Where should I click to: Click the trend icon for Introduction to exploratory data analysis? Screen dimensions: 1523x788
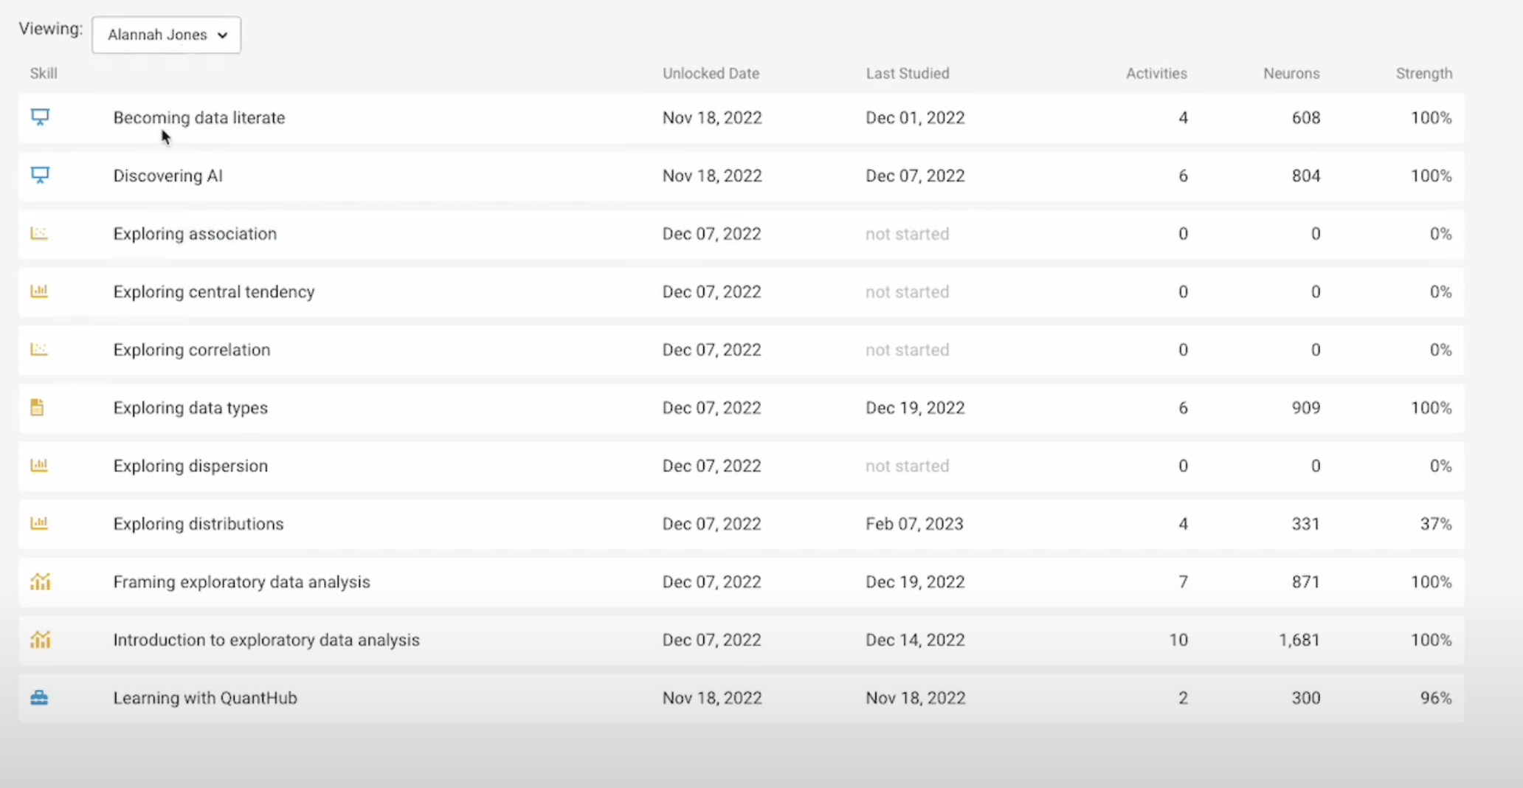41,639
